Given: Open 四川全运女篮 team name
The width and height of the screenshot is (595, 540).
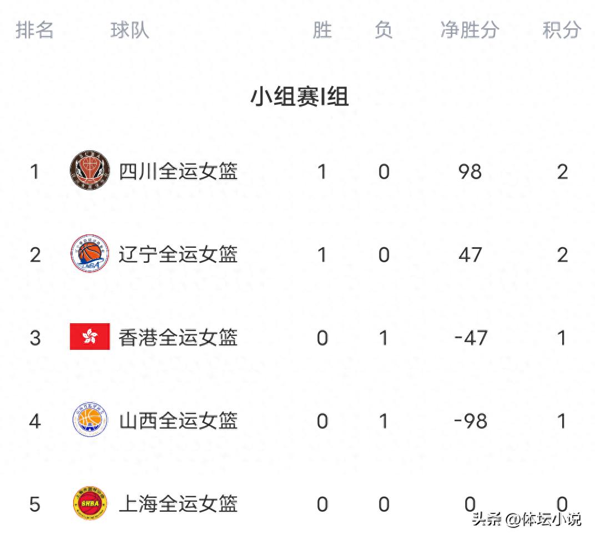Looking at the screenshot, I should [178, 172].
